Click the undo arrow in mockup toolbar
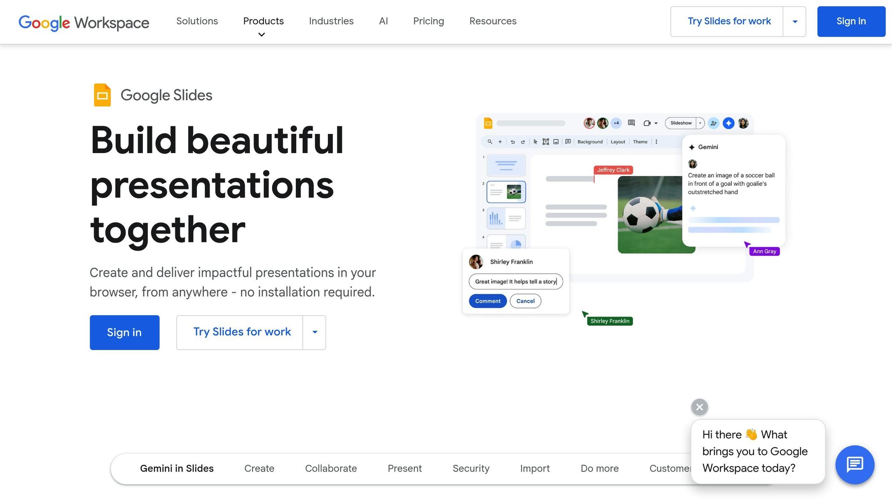The image size is (892, 501). click(x=513, y=142)
